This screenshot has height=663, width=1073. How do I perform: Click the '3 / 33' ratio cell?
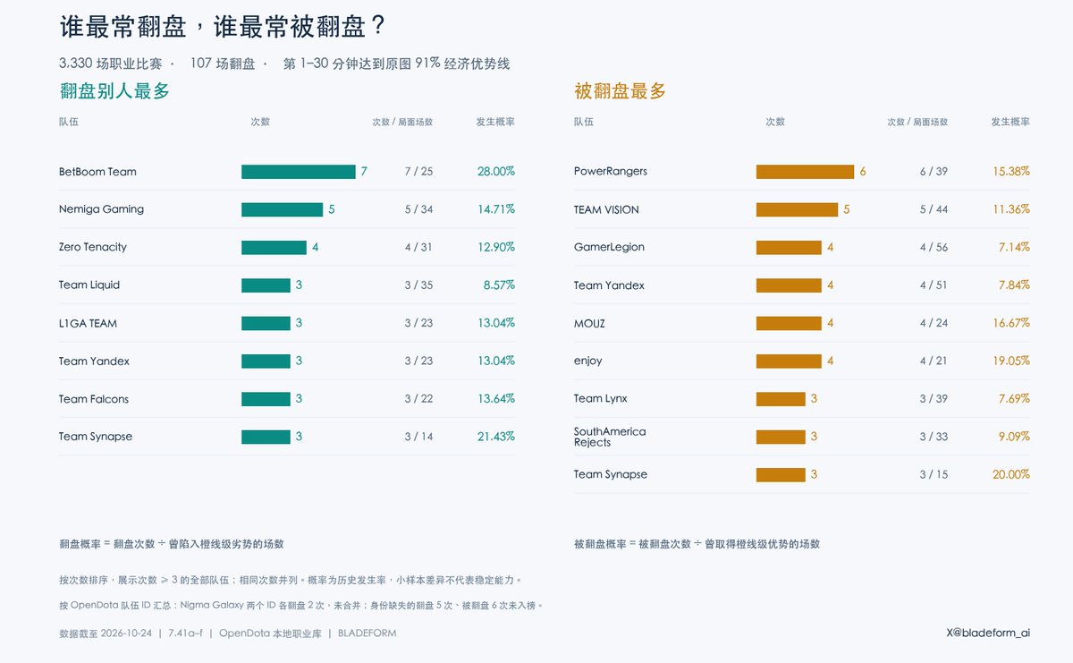pos(934,437)
